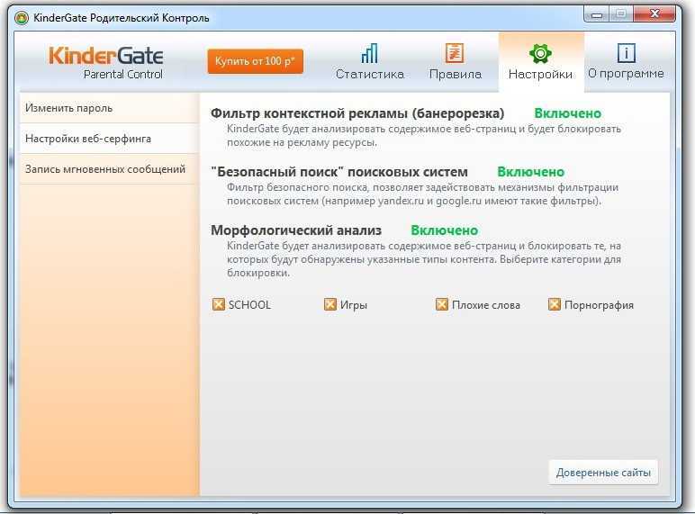Select Настройки веб-серфинга in sidebar

(x=109, y=139)
